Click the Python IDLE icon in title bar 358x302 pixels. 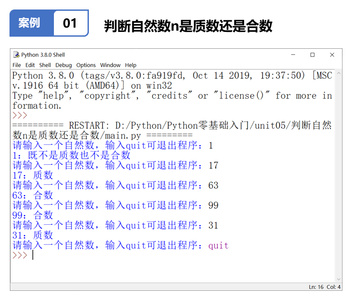(x=16, y=55)
